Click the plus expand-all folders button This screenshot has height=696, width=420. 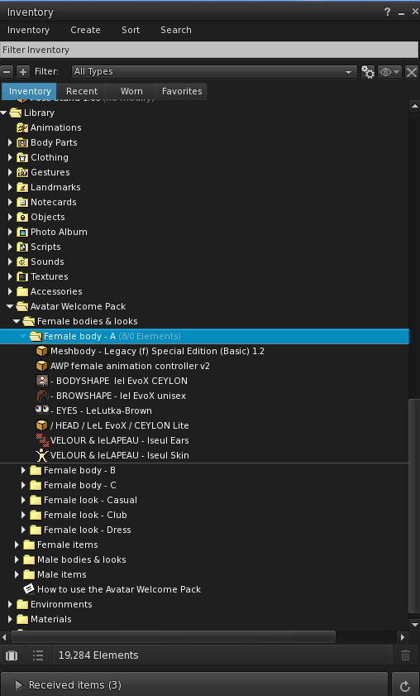point(23,71)
